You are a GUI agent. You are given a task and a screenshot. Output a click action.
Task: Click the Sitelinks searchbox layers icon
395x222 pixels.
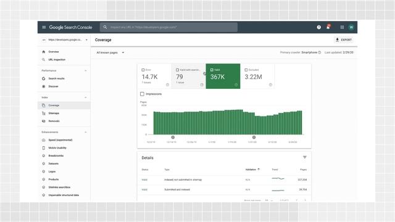coord(44,187)
